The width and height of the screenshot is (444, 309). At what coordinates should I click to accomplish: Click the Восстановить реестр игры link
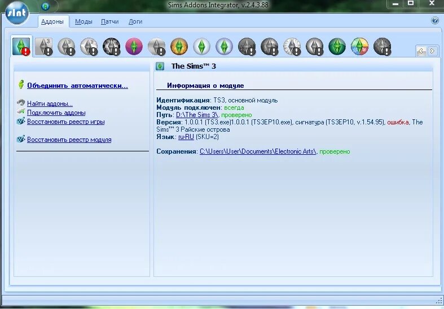pos(65,122)
